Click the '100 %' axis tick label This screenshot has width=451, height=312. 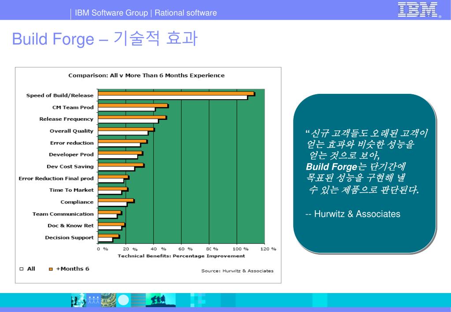(x=240, y=249)
